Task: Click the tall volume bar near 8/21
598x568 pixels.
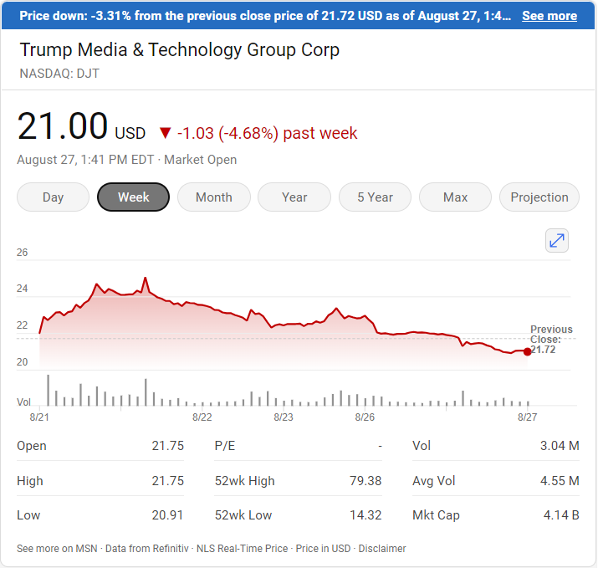Action: [x=49, y=391]
